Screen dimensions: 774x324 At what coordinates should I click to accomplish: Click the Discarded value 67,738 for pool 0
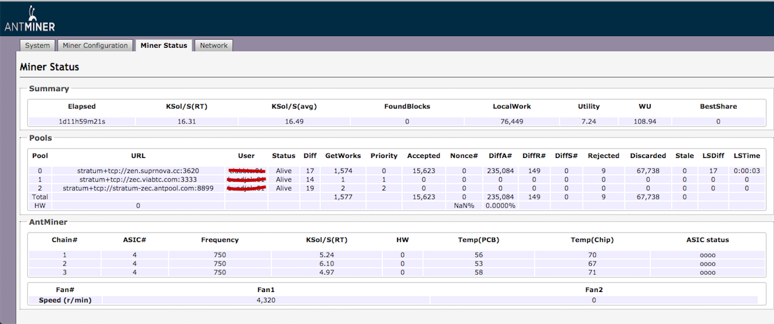(x=648, y=171)
